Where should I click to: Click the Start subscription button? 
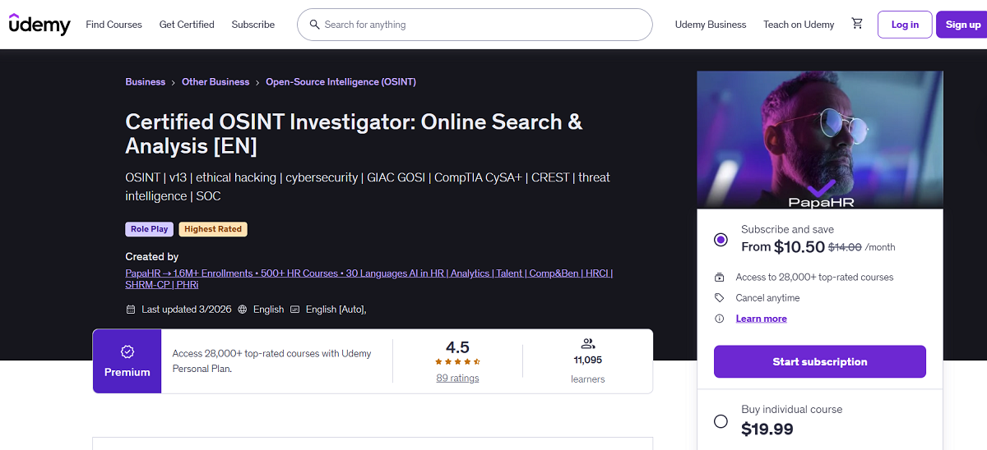tap(820, 361)
